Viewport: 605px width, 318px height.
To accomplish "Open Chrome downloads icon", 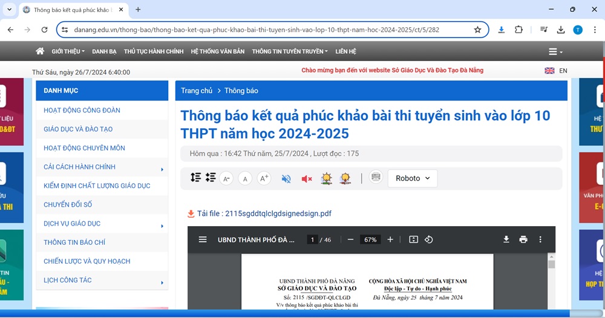I will 561,30.
